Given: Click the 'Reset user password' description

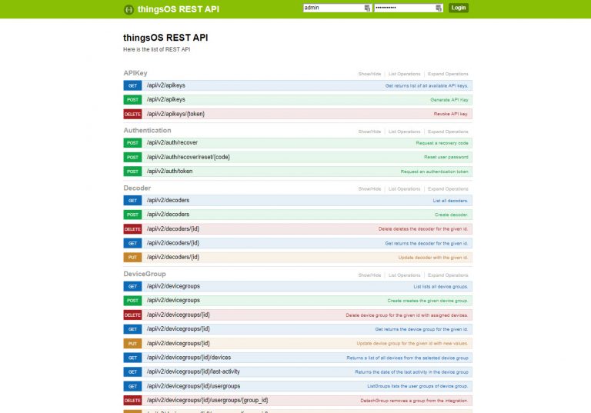Looking at the screenshot, I should coord(446,157).
